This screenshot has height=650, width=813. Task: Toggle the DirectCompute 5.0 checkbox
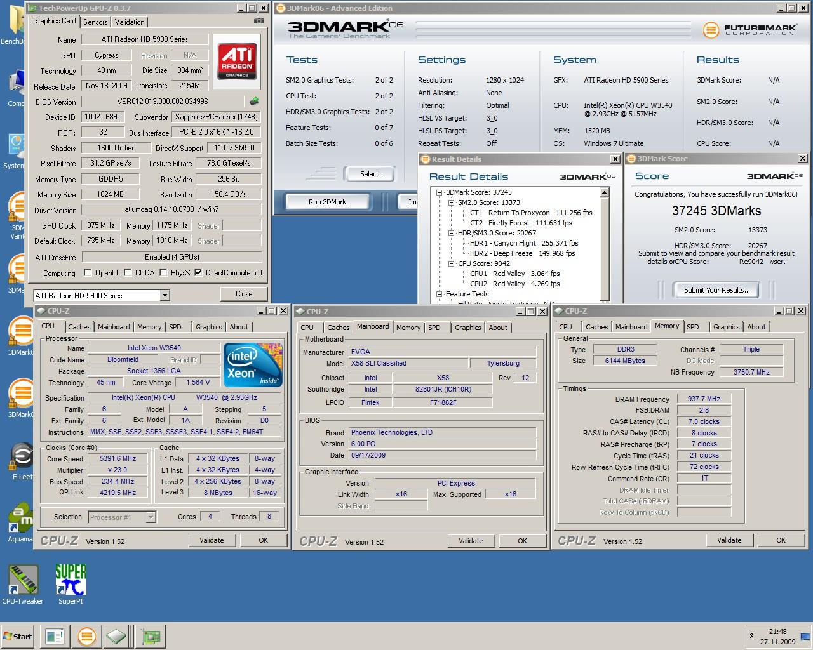(198, 273)
